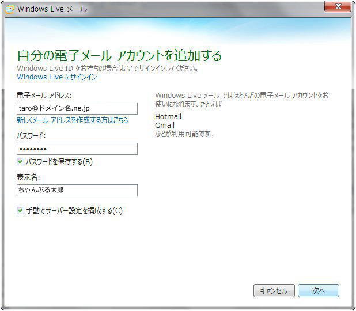Image resolution: width=356 pixels, height=311 pixels.
Task: Click the Windows Live ID をお持ちの場合 text
Action: point(66,69)
